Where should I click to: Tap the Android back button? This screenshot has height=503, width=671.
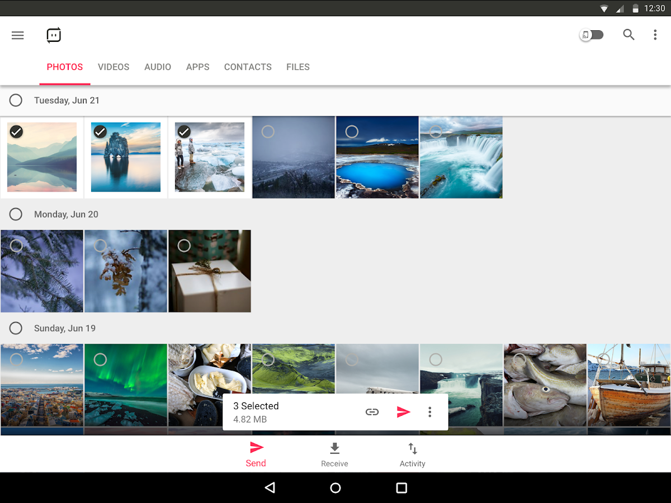click(270, 488)
